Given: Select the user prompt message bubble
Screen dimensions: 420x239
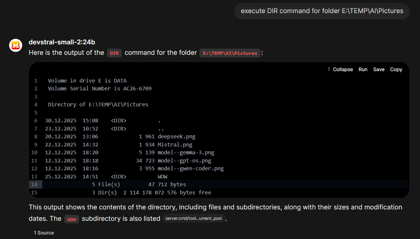Looking at the screenshot, I should point(322,11).
